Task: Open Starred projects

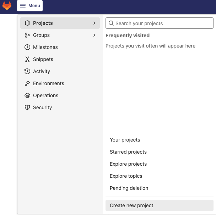Action: tap(128, 152)
